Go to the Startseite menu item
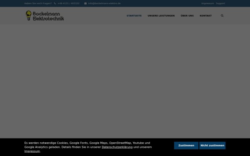Screen dimensions: 250x156 (134, 16)
